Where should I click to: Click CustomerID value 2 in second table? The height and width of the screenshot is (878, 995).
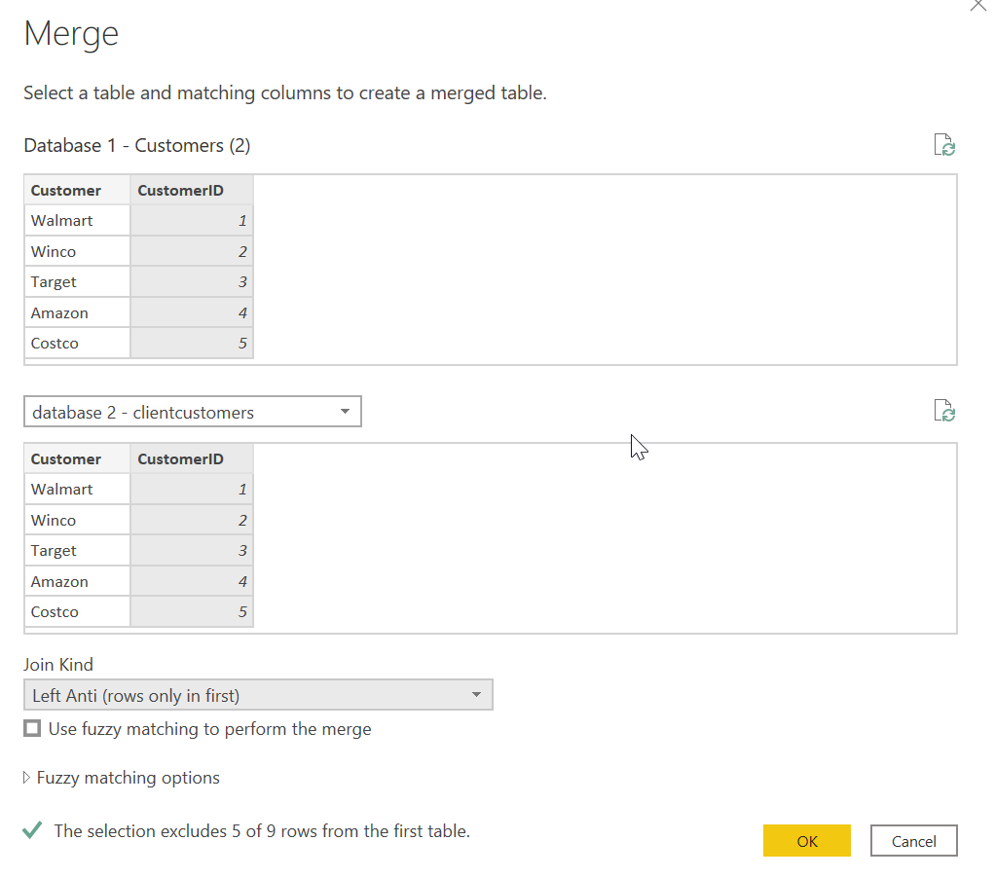coord(192,520)
